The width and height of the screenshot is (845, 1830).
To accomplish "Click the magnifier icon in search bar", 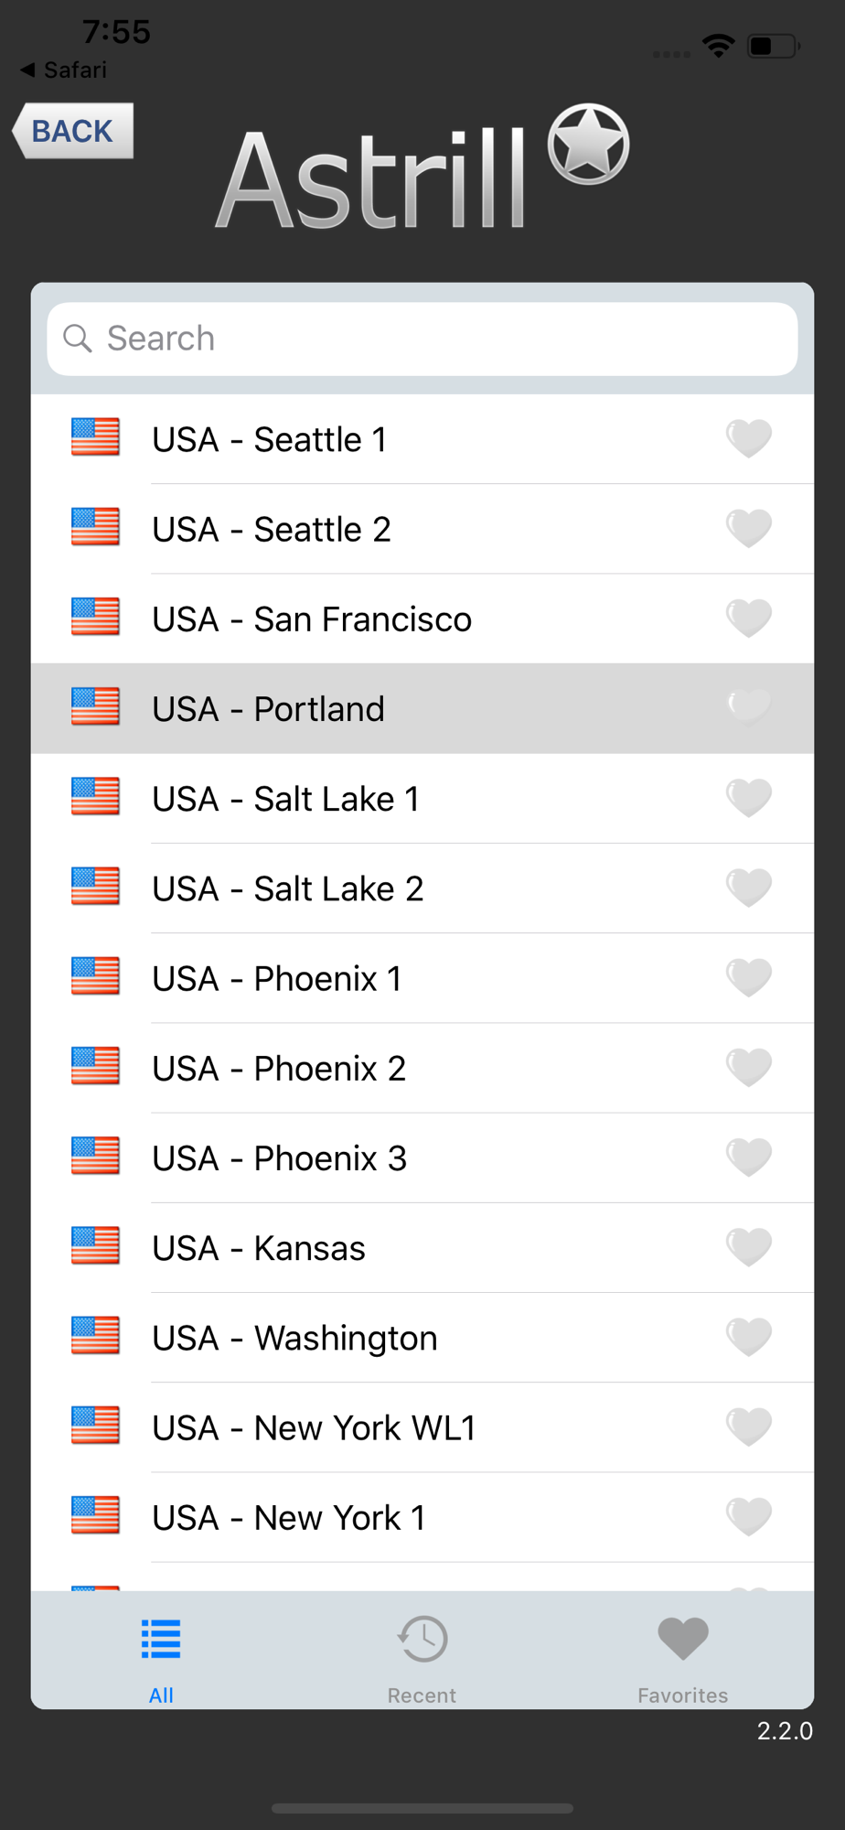I will coord(78,339).
